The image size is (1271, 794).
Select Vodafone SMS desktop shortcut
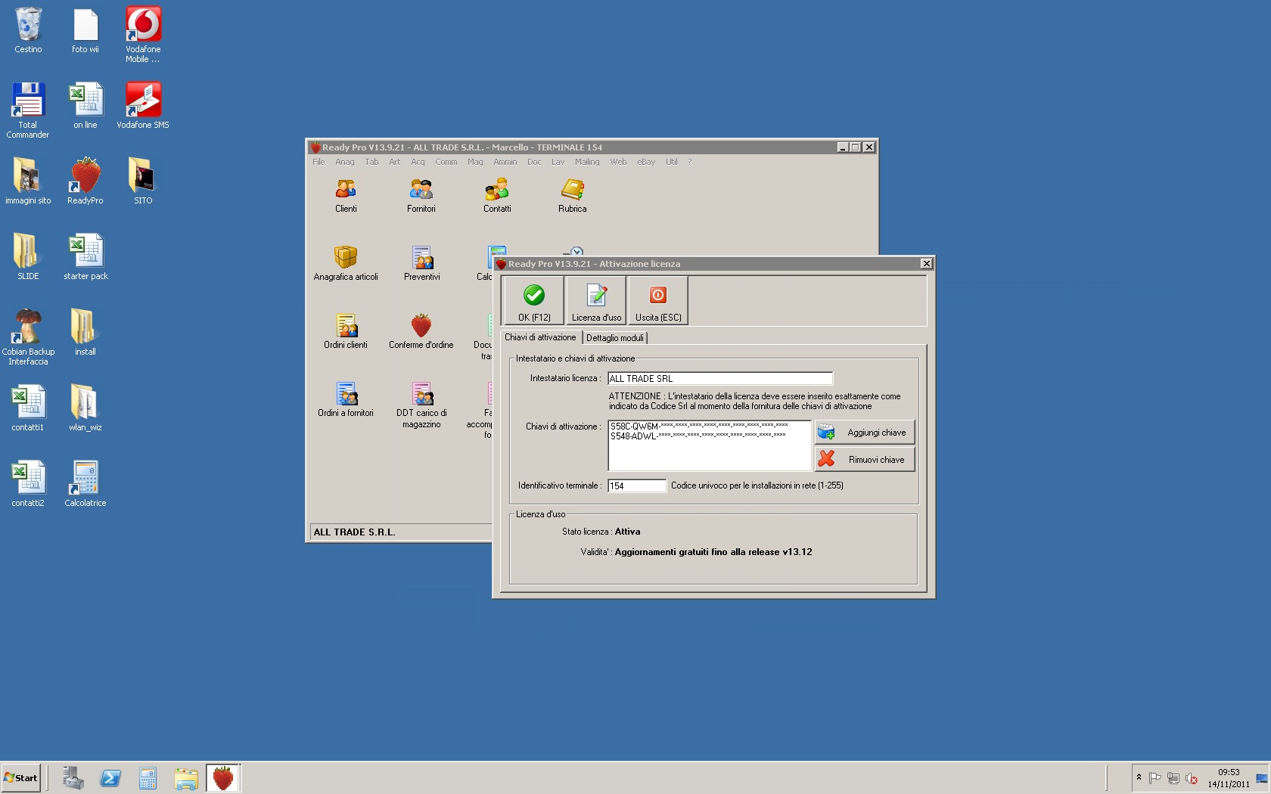(x=143, y=107)
